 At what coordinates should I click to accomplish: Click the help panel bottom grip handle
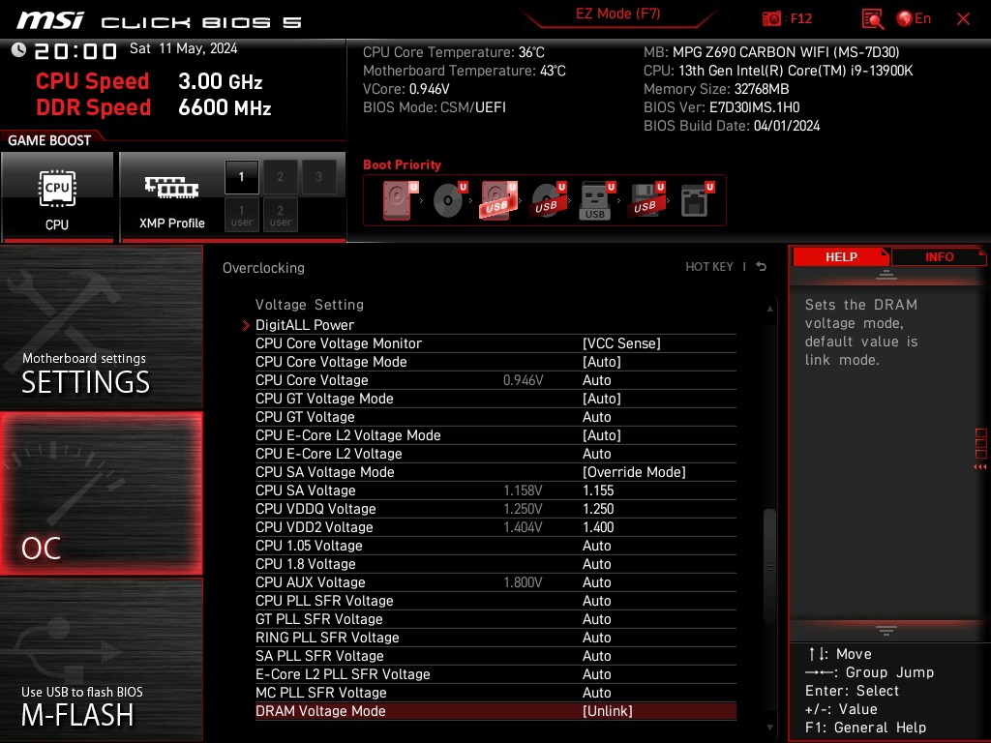(x=886, y=631)
